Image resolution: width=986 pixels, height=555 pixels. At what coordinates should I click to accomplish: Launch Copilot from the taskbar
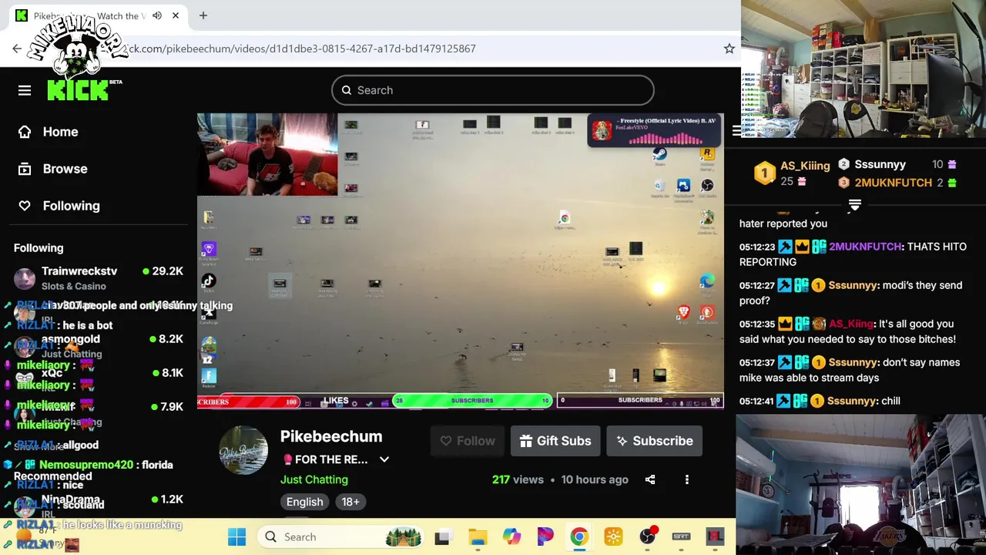pyautogui.click(x=511, y=536)
